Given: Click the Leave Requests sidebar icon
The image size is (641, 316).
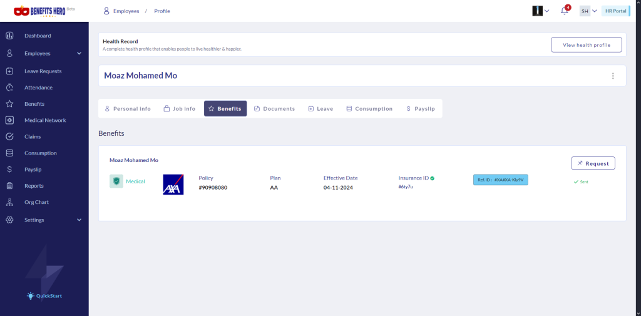Looking at the screenshot, I should [10, 71].
